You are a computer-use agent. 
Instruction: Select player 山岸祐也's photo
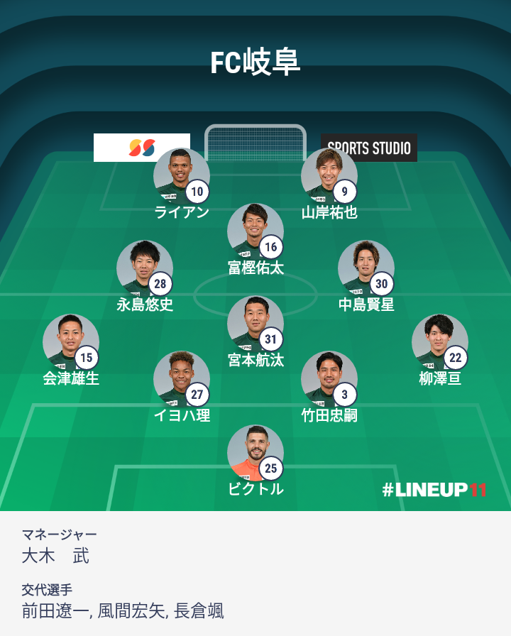[x=329, y=176]
